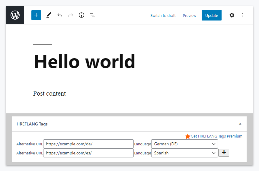Open the Settings gear panel
The width and height of the screenshot is (259, 171).
(x=232, y=15)
